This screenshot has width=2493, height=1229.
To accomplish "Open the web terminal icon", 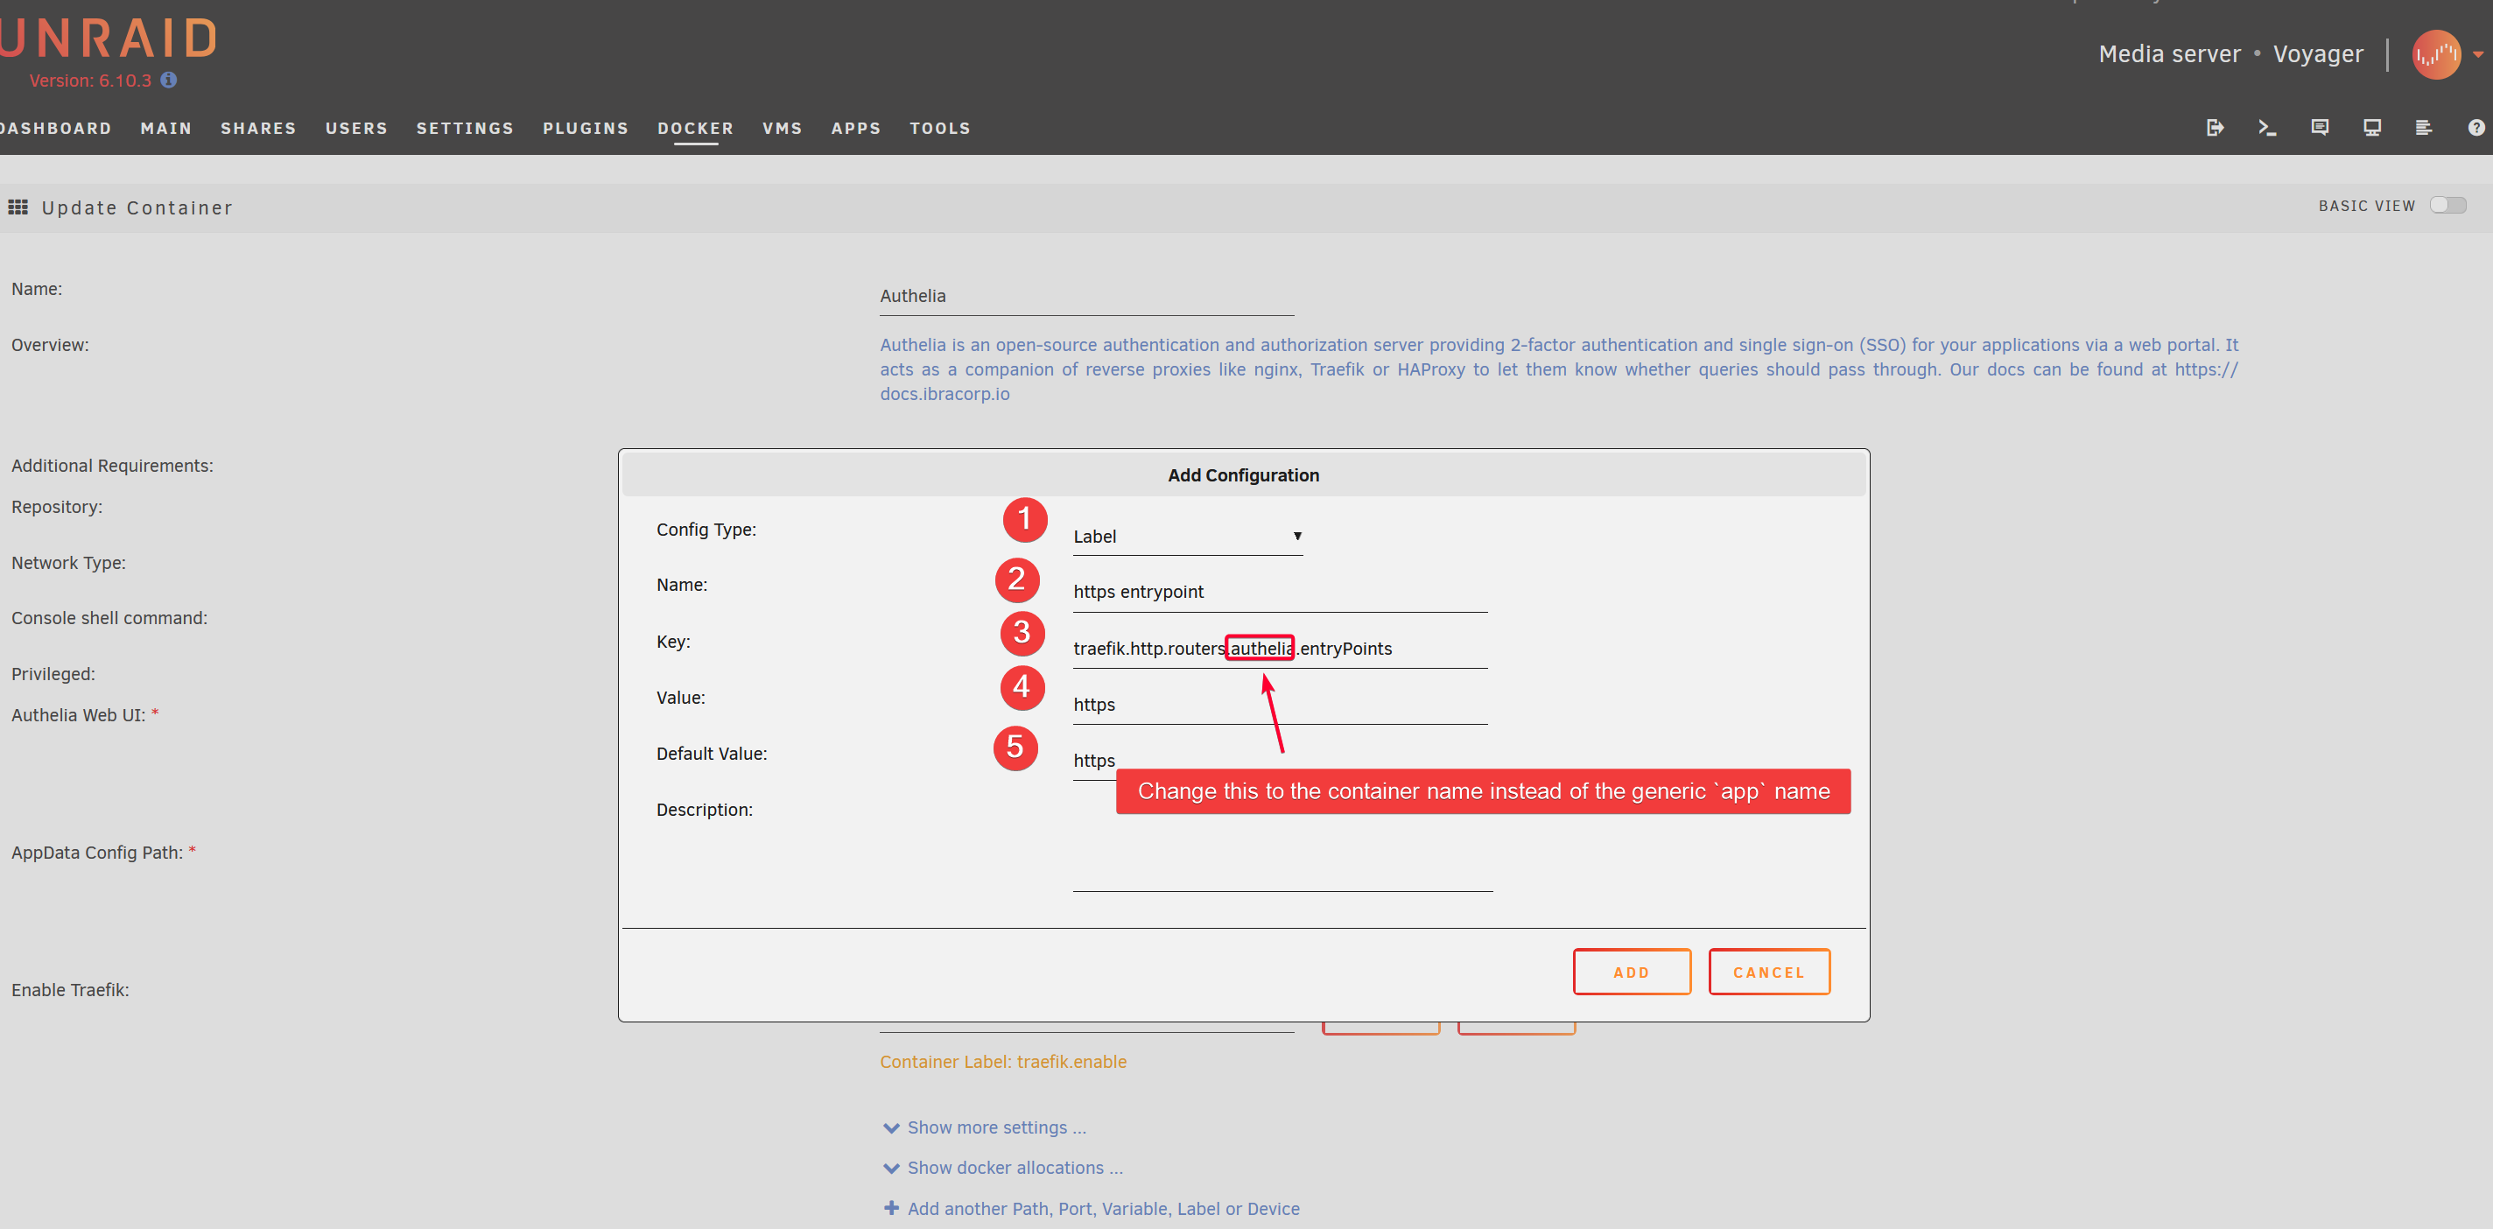I will [2266, 128].
